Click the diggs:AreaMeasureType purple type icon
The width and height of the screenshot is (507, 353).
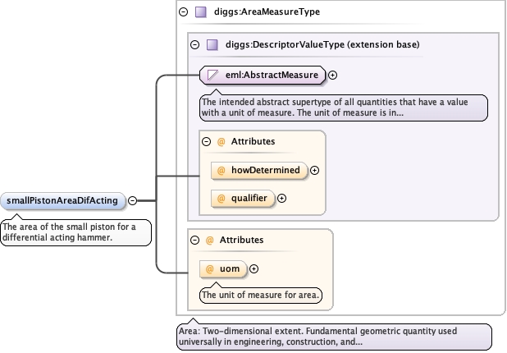pos(201,12)
